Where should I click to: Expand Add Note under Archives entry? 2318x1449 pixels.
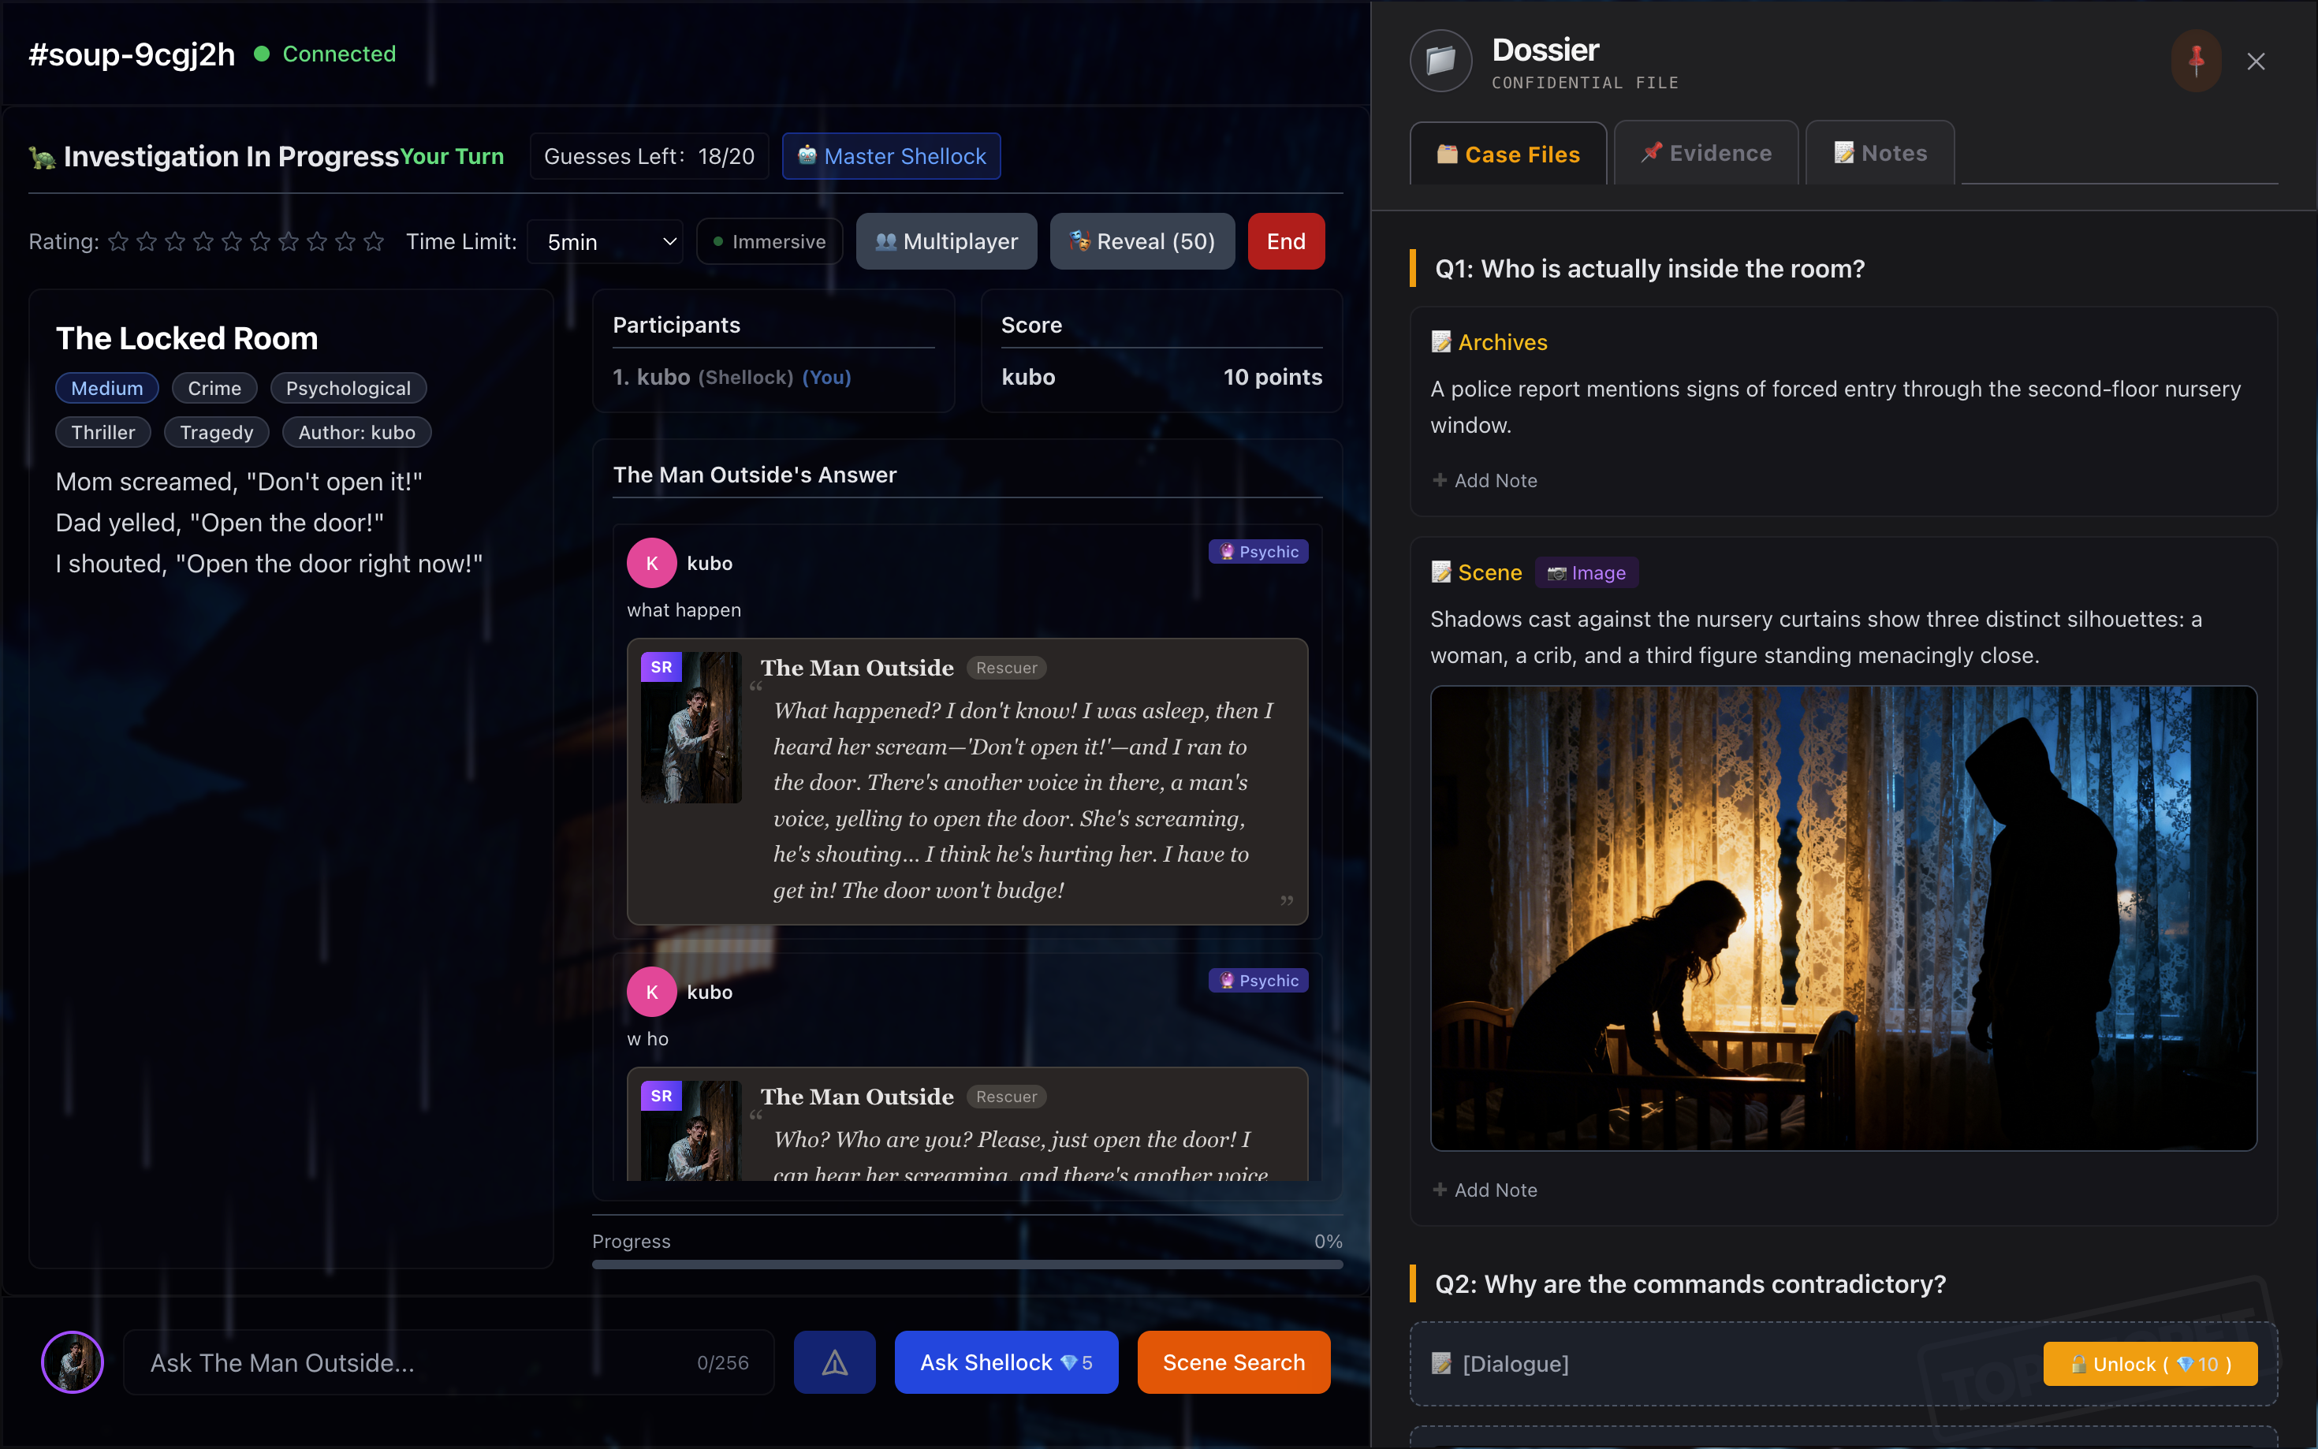click(1485, 481)
